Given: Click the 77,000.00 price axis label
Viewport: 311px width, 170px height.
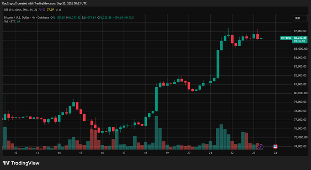Looking at the screenshot, I should (300, 120).
